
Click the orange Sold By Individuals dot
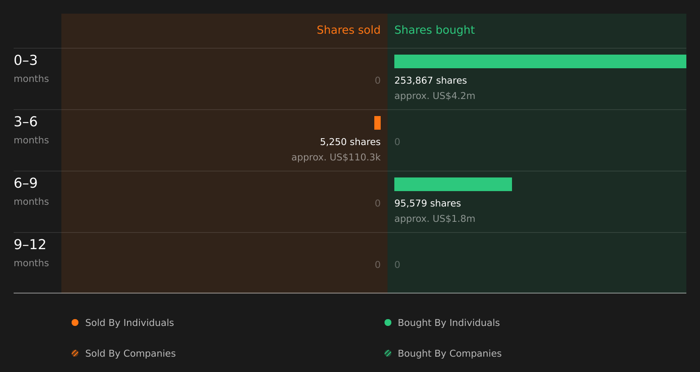(75, 323)
